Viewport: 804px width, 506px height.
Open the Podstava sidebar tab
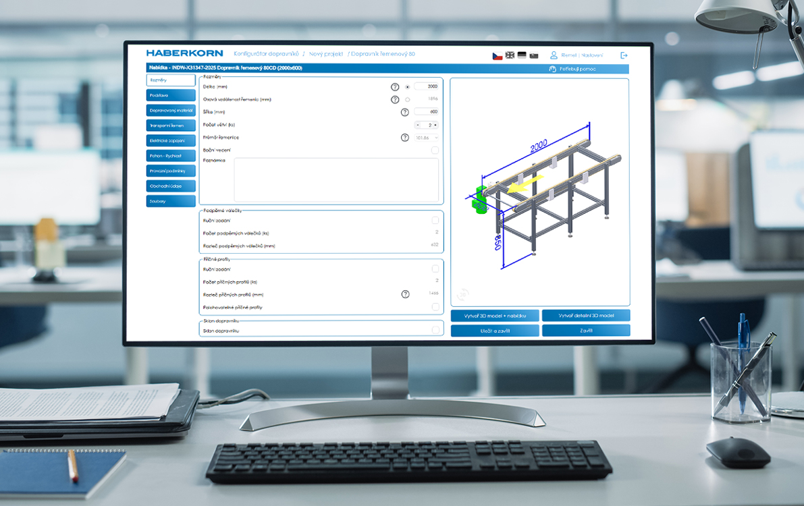click(x=170, y=95)
